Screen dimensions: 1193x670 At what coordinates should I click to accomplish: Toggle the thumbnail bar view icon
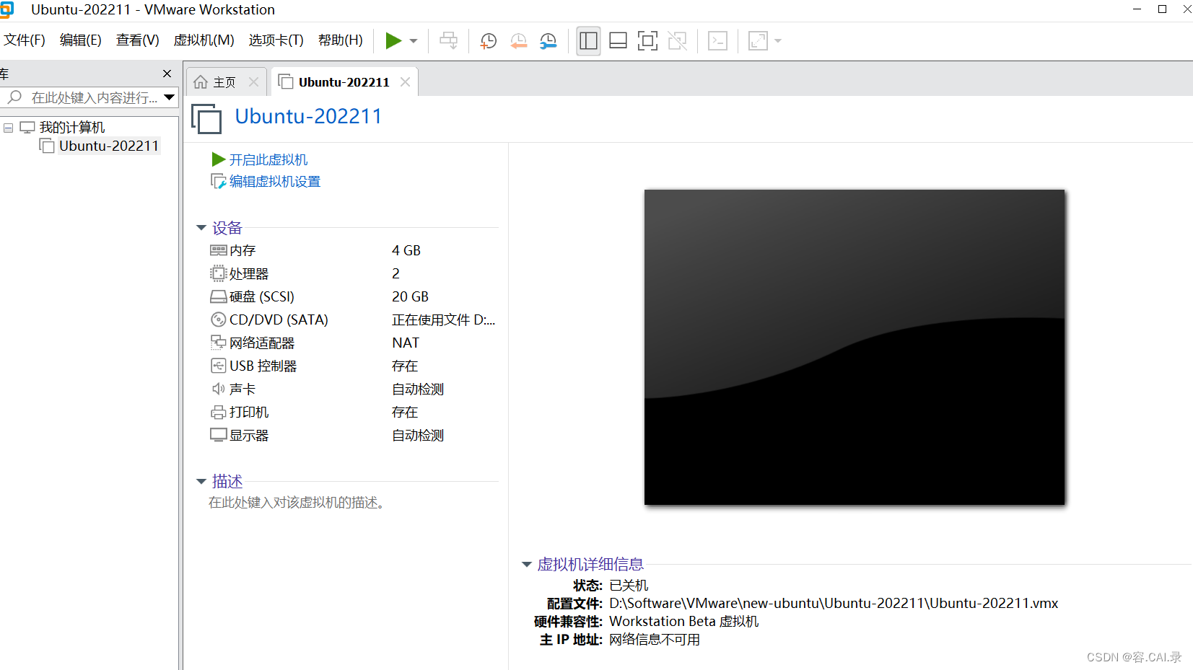pyautogui.click(x=619, y=41)
